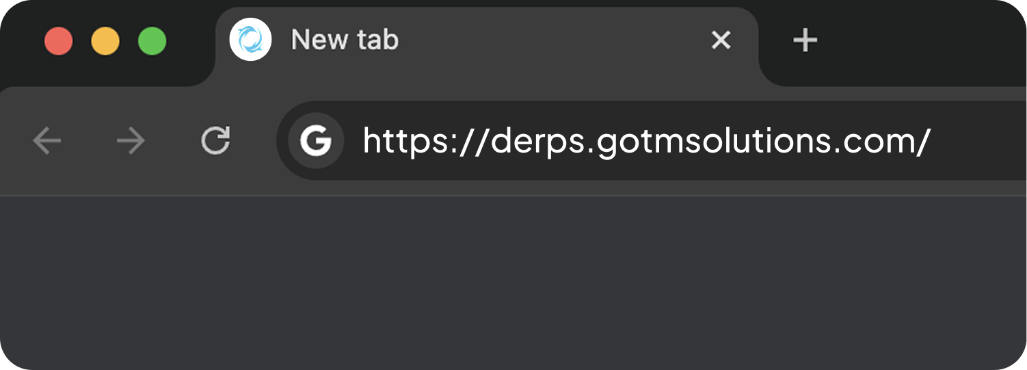
Task: Reload the current page
Action: [215, 141]
